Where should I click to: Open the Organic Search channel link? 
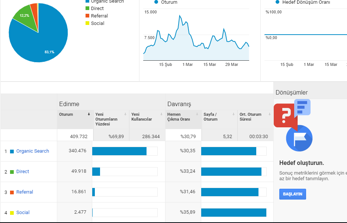coord(32,151)
